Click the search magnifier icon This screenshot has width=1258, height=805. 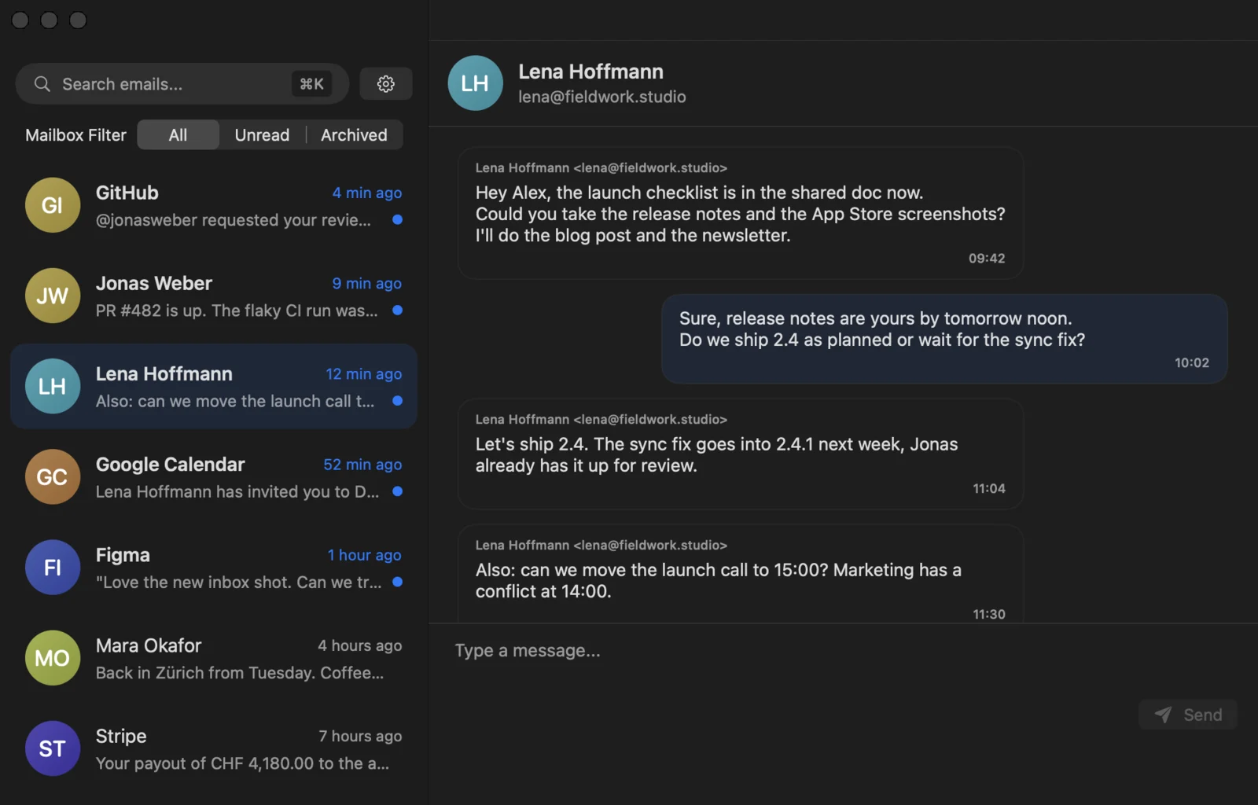42,84
